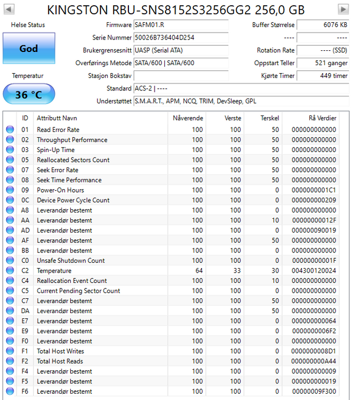Click the Serie Nummer value field
Image resolution: width=352 pixels, height=400 pixels.
[180, 38]
